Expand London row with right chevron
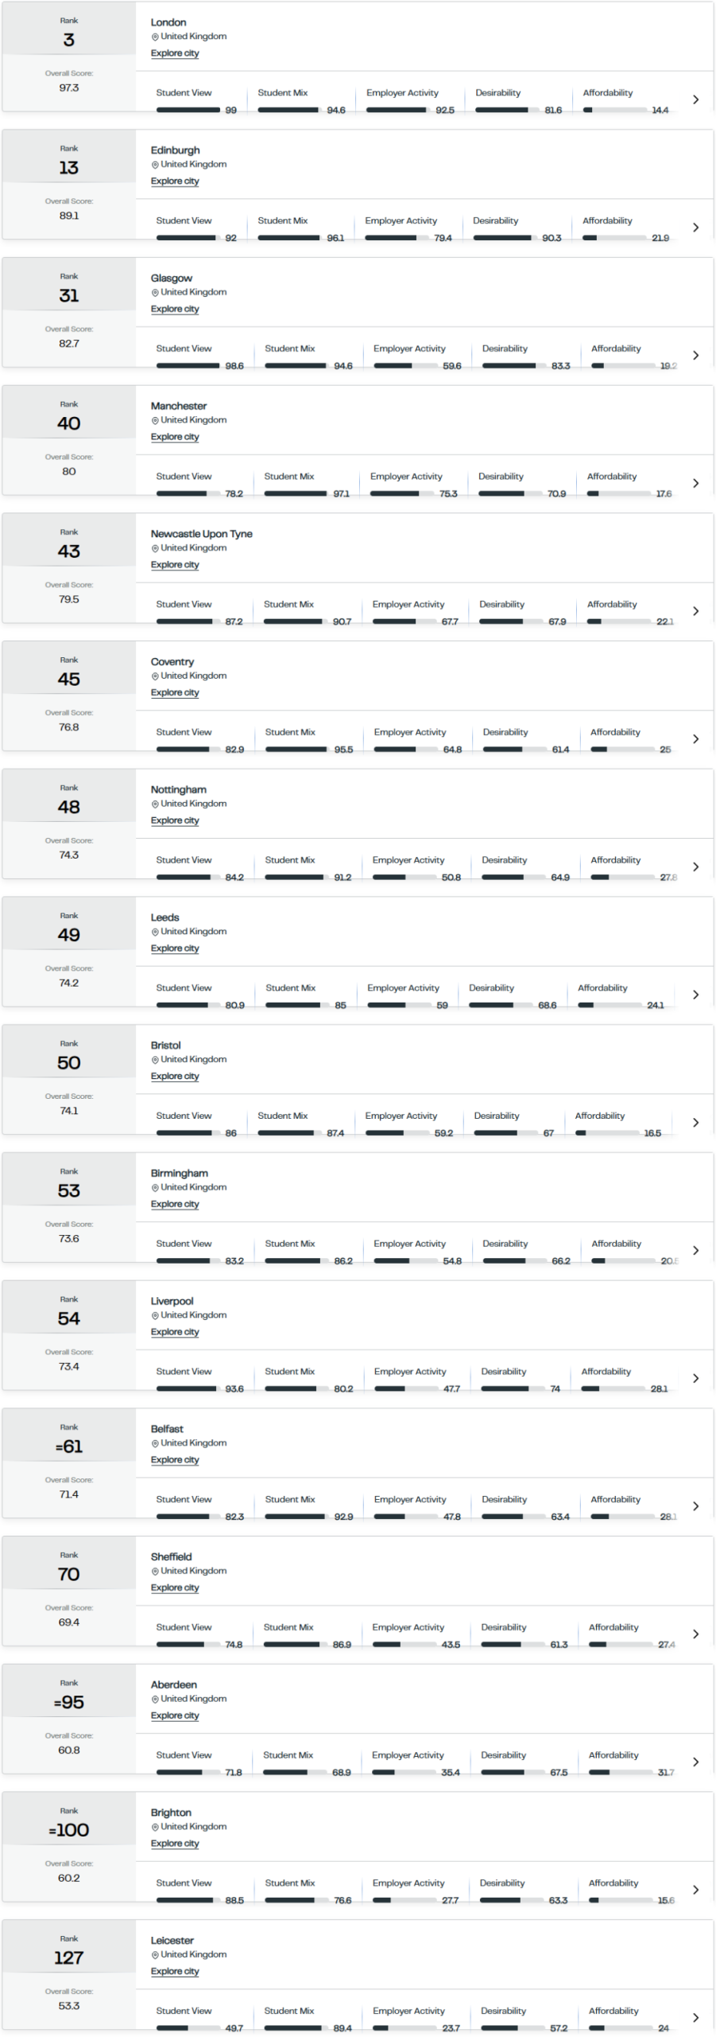The width and height of the screenshot is (716, 2037). (x=695, y=99)
